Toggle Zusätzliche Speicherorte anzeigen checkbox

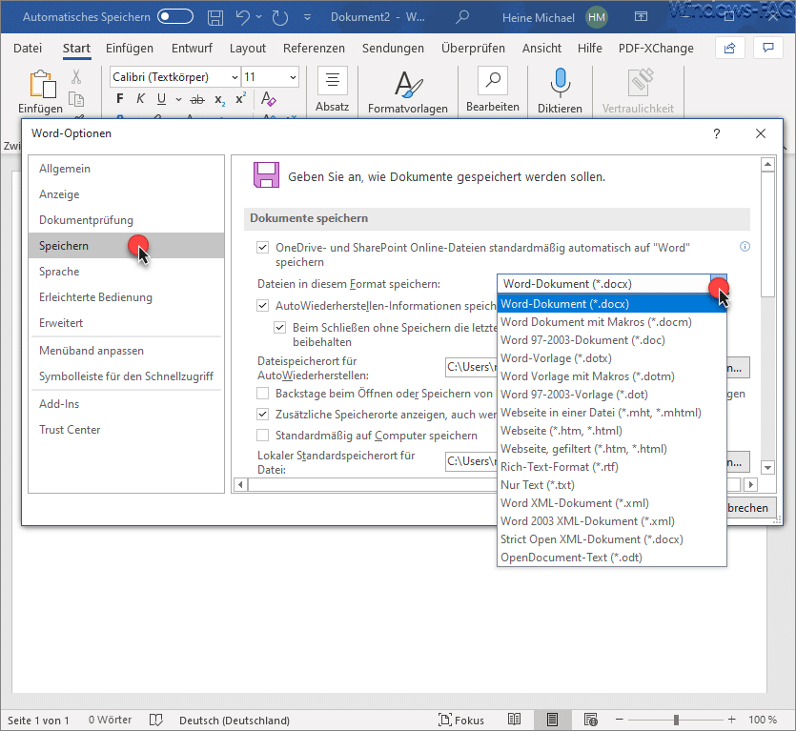coord(262,415)
